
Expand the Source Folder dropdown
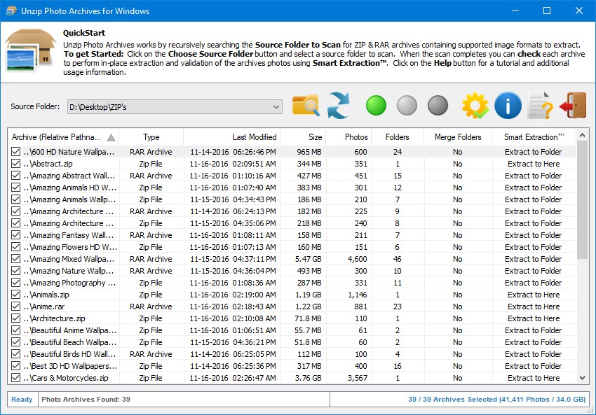point(276,107)
